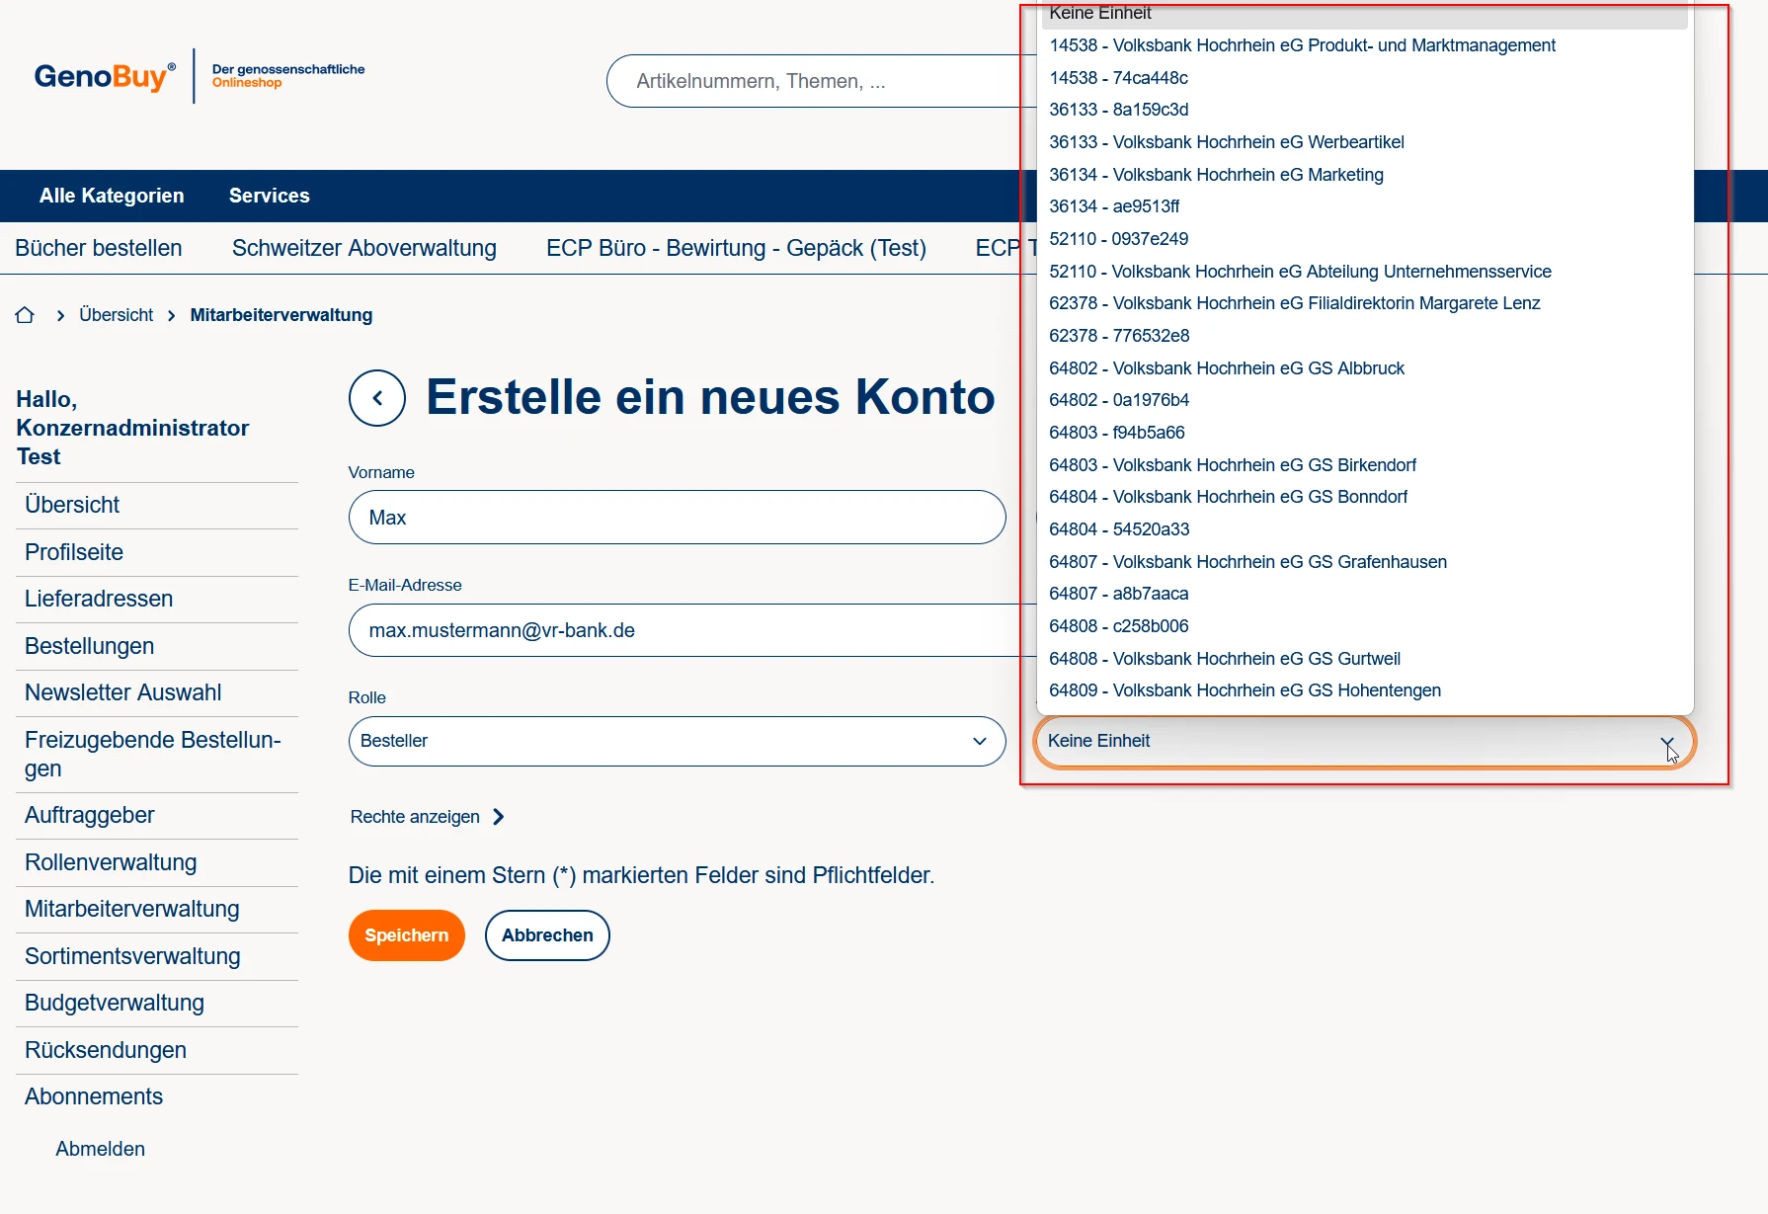This screenshot has height=1214, width=1768.
Task: Click the GenoBuy logo
Action: click(105, 76)
